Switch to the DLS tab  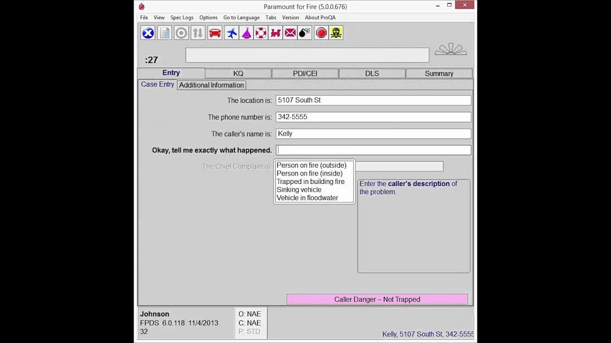[x=372, y=73]
